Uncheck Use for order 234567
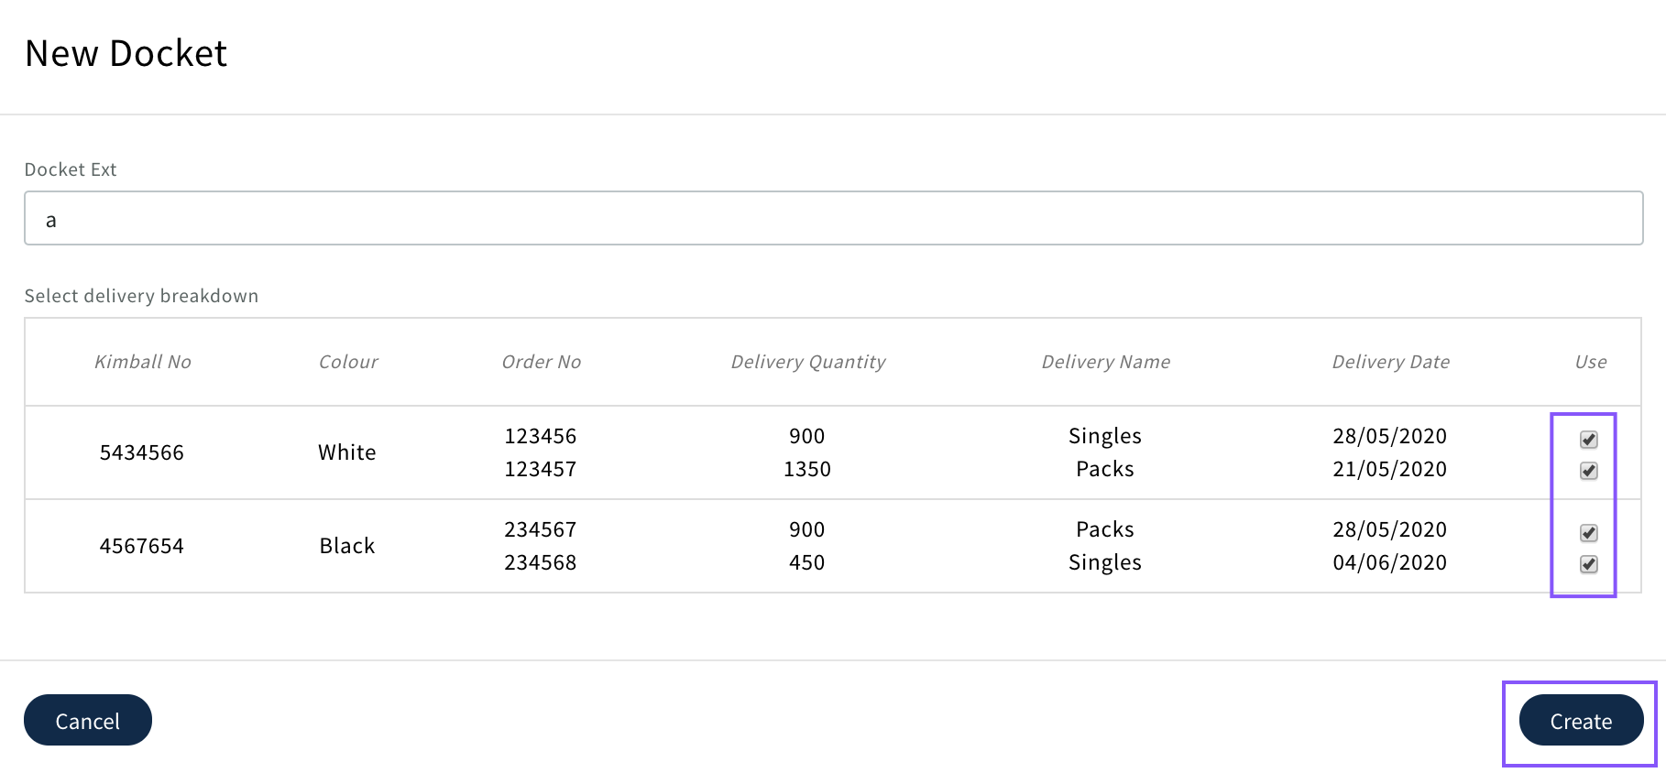Image resolution: width=1666 pixels, height=773 pixels. click(1589, 533)
